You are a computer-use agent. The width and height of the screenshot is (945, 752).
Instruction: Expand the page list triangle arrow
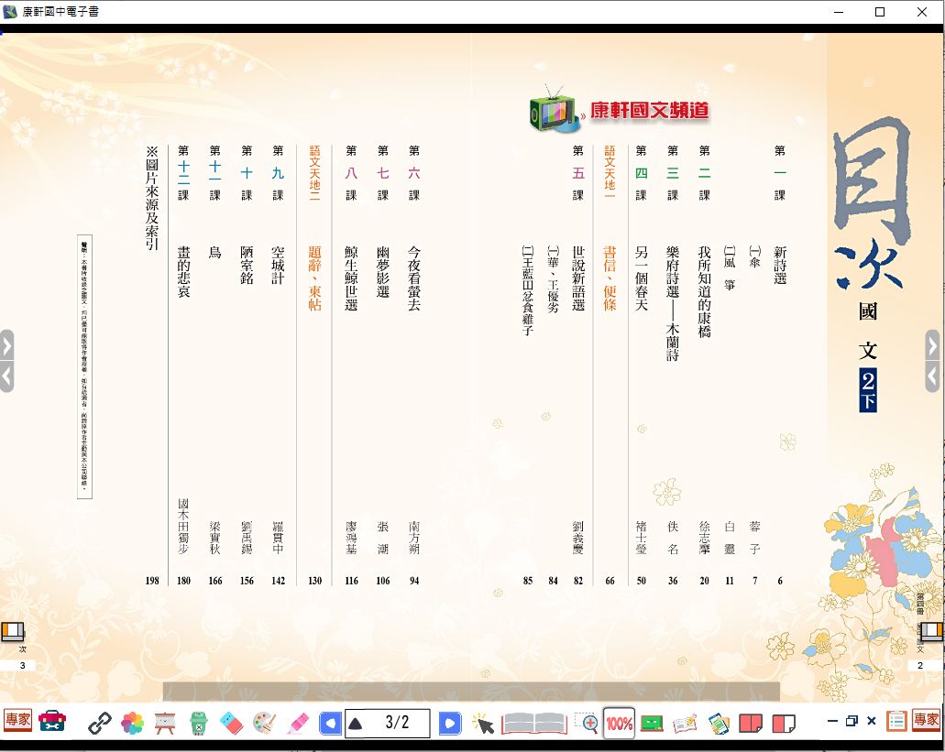pos(356,724)
